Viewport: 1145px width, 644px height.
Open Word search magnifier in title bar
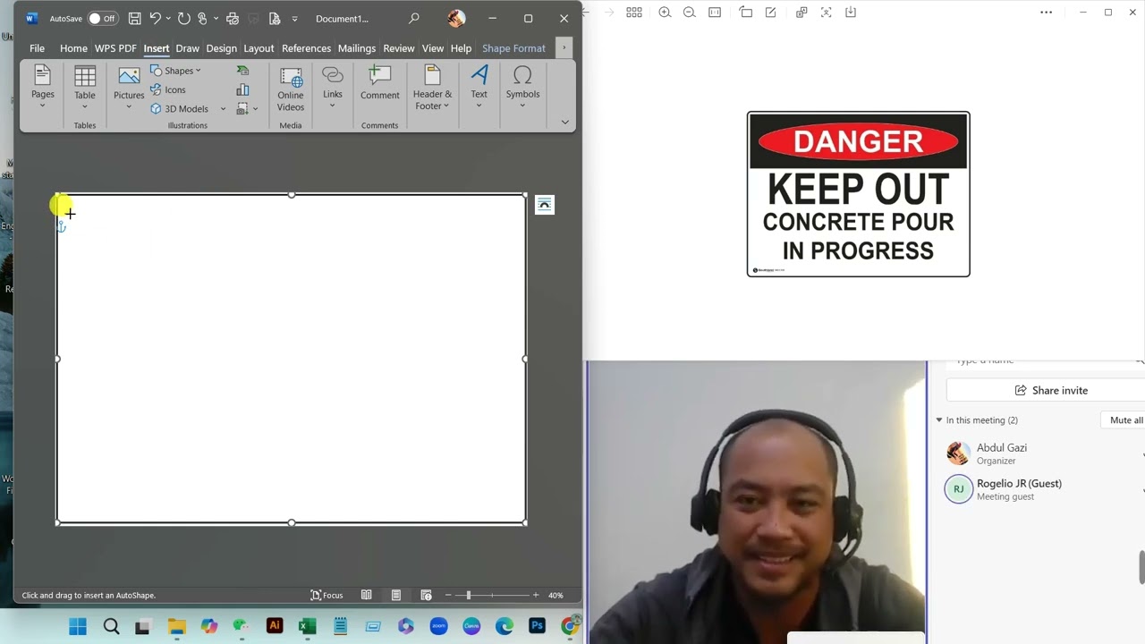pyautogui.click(x=413, y=19)
